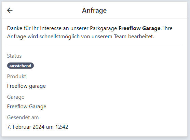Click the 12:42 time in sent timestamp
190x140 pixels.
[x=62, y=127]
